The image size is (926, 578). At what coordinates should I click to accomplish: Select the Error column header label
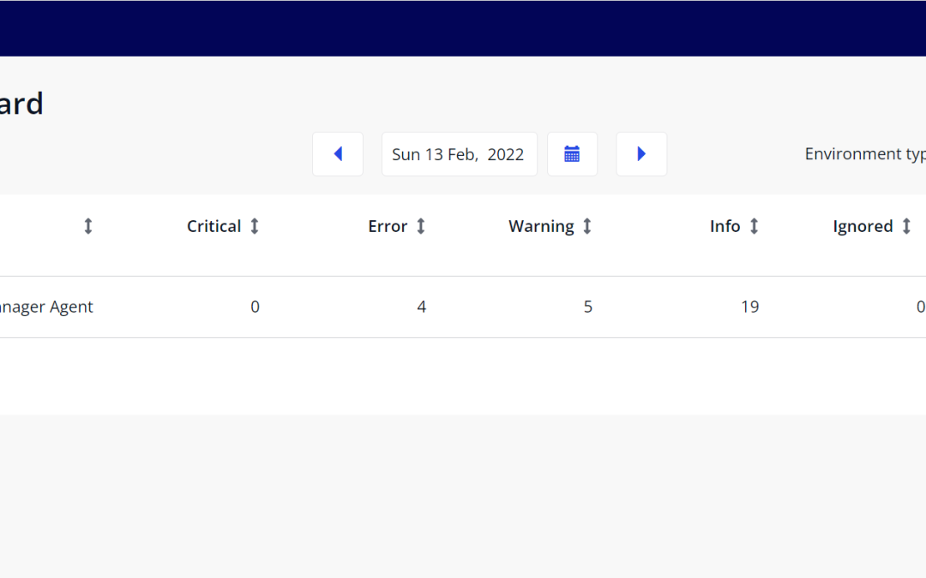tap(388, 226)
